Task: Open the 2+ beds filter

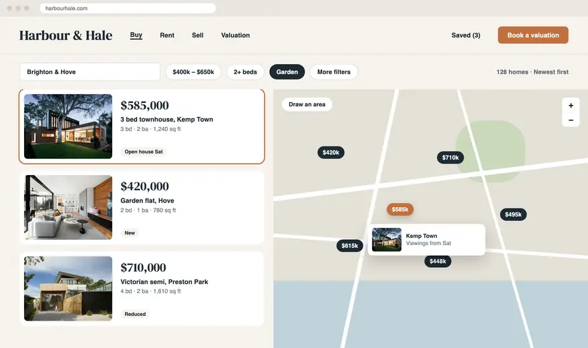Action: point(245,72)
